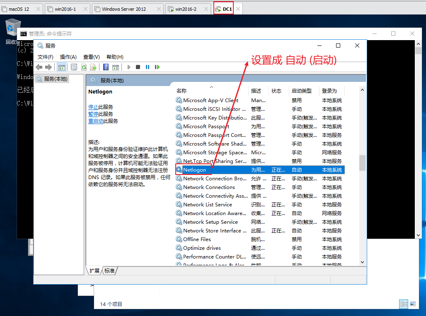The width and height of the screenshot is (426, 316).
Task: Switch to Windows Server 2012 VM tab
Action: pyautogui.click(x=124, y=9)
